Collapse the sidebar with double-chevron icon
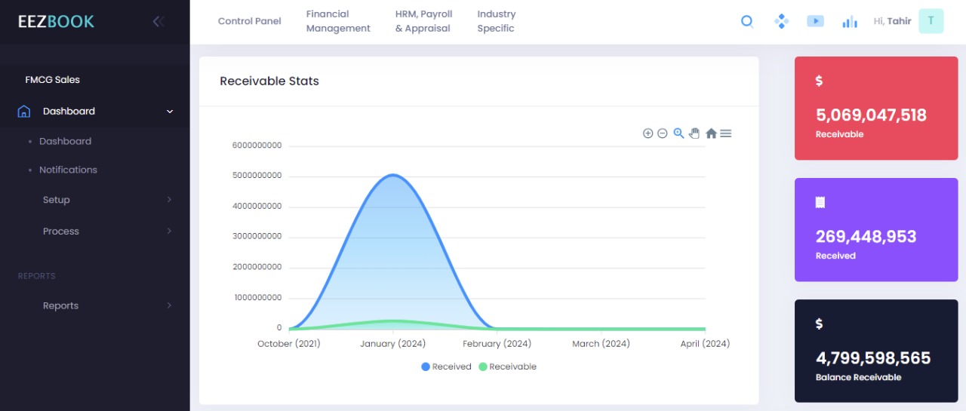 [x=158, y=21]
